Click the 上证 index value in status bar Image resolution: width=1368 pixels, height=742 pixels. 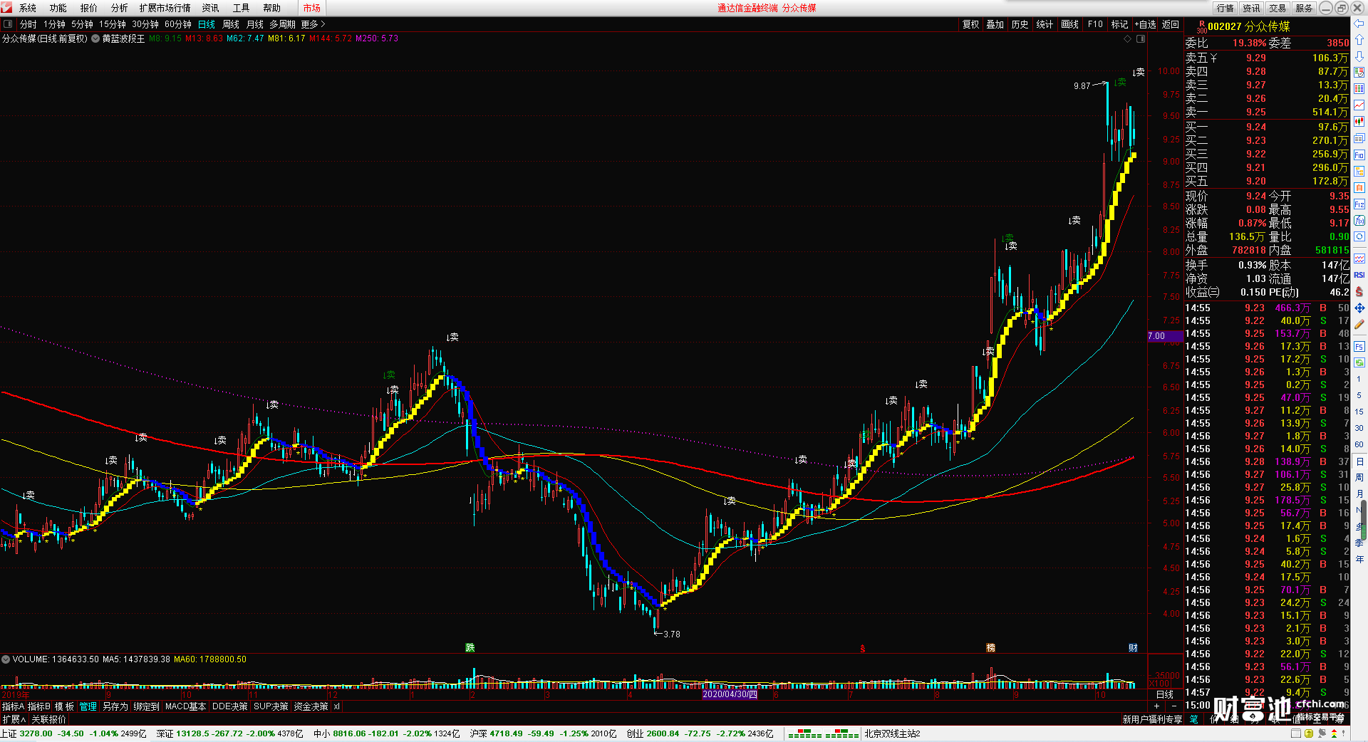(x=36, y=733)
